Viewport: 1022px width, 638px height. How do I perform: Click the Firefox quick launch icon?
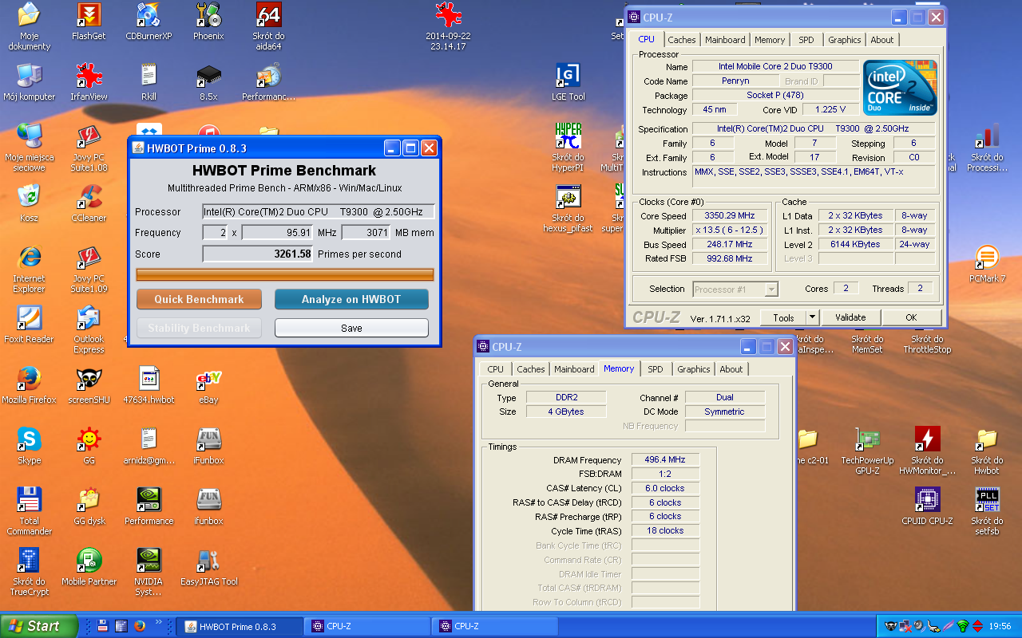click(139, 626)
